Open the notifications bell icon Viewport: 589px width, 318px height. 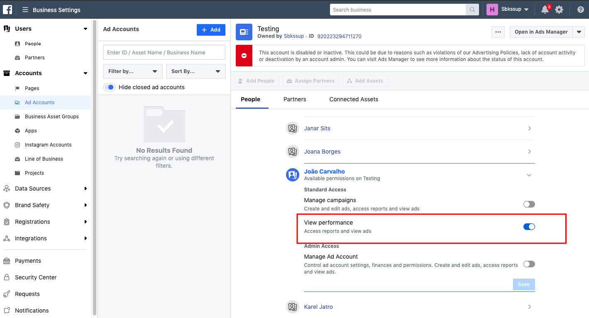(544, 9)
